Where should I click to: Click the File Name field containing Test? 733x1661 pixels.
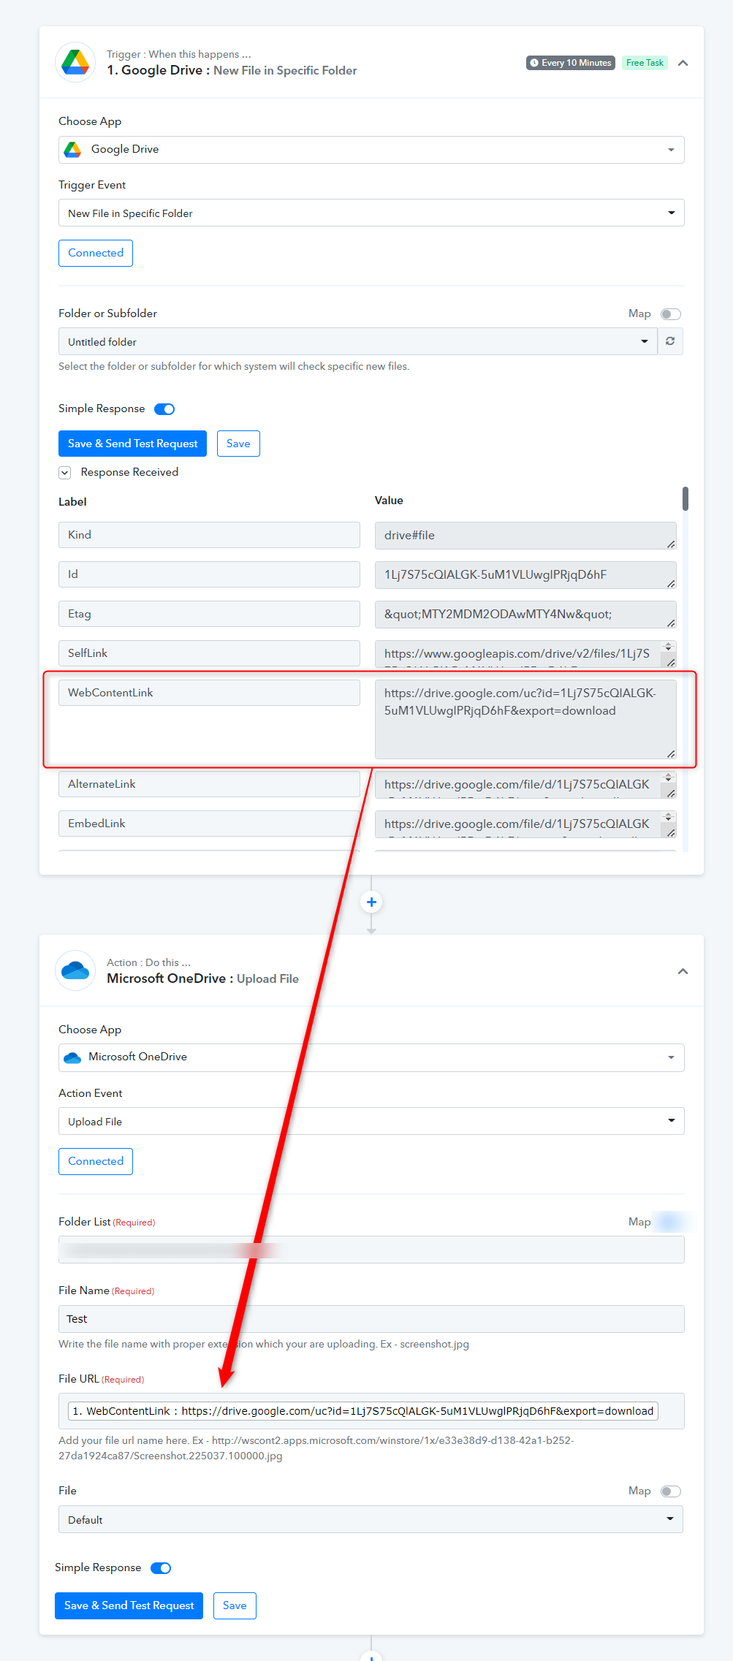371,1319
